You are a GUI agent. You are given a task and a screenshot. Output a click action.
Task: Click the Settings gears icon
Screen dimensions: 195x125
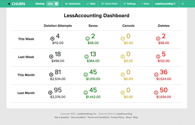pyautogui.click(x=125, y=4)
